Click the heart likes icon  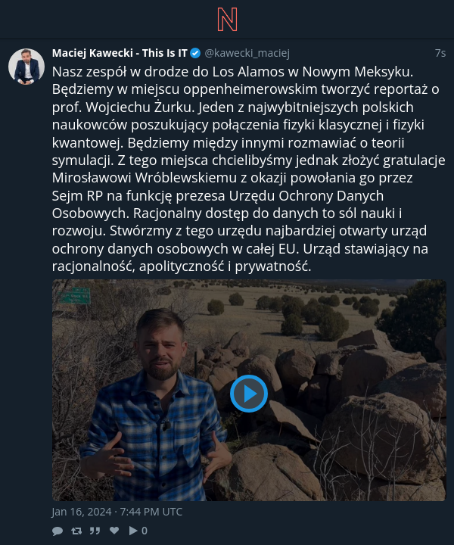pyautogui.click(x=114, y=531)
